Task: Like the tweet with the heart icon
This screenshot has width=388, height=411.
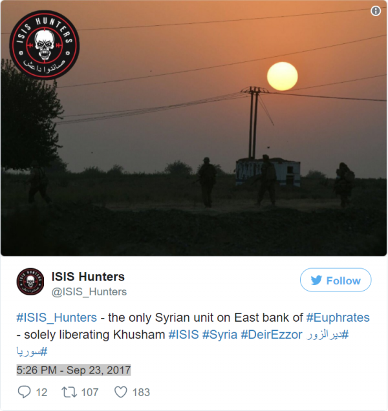Action: [121, 392]
